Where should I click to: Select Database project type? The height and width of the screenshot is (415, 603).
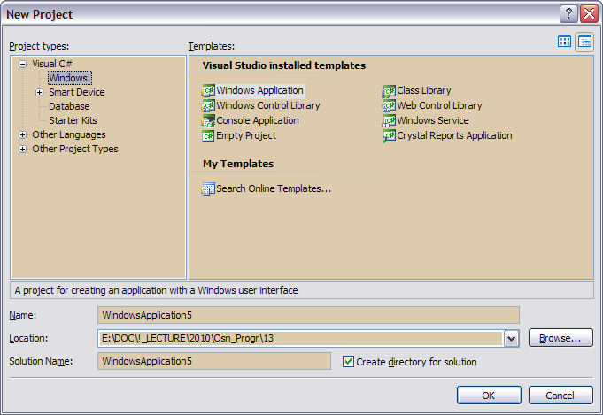pyautogui.click(x=69, y=106)
